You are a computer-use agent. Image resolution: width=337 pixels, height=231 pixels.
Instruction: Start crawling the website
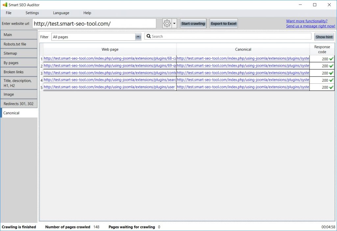point(193,23)
